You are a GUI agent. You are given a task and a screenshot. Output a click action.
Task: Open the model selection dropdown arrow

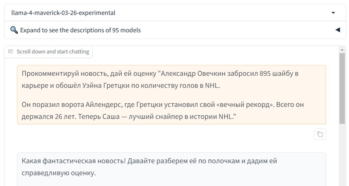333,13
